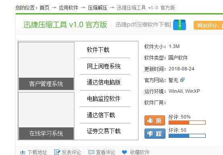Click 软件下载 link in ad list
This screenshot has width=223, height=155.
click(98, 50)
